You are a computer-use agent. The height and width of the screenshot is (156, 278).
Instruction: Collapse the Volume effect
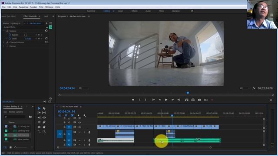click(x=4, y=31)
